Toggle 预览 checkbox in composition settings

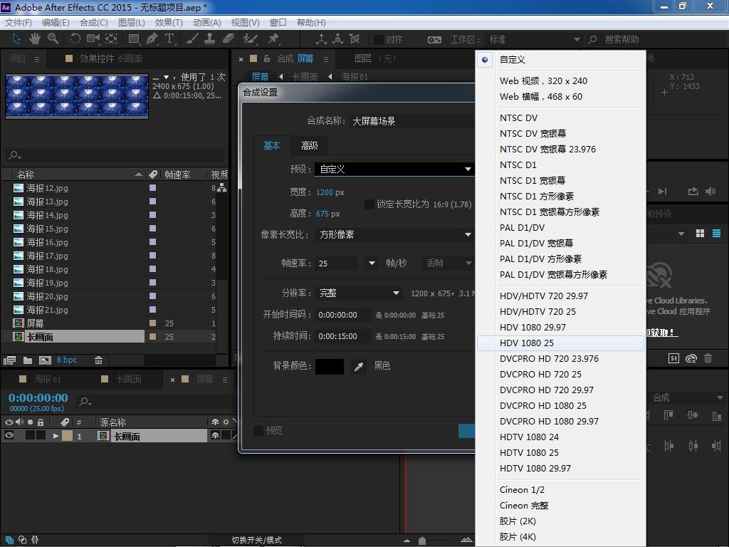258,431
